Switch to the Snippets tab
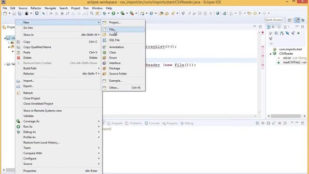309x174 pixels. pos(115,123)
